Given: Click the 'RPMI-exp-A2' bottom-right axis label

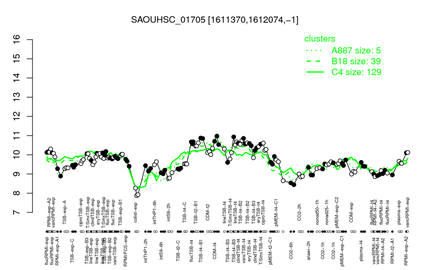Looking at the screenshot, I should point(406,251).
